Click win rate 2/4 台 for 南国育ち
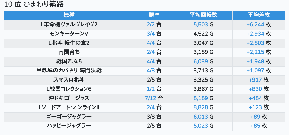 click(x=154, y=52)
